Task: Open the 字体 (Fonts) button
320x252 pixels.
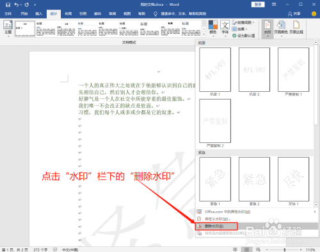Action: pyautogui.click(x=225, y=29)
